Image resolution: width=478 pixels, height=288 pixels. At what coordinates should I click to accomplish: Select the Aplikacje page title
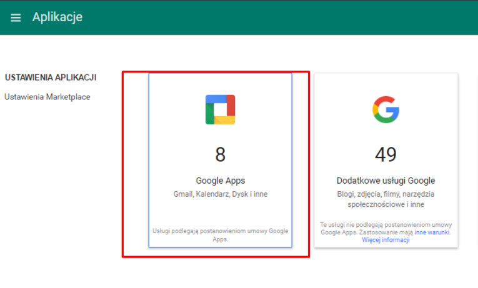coord(57,17)
